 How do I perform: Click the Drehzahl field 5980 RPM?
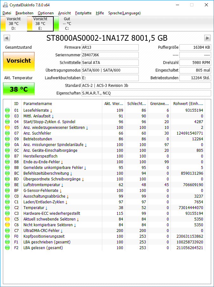[x=195, y=63]
